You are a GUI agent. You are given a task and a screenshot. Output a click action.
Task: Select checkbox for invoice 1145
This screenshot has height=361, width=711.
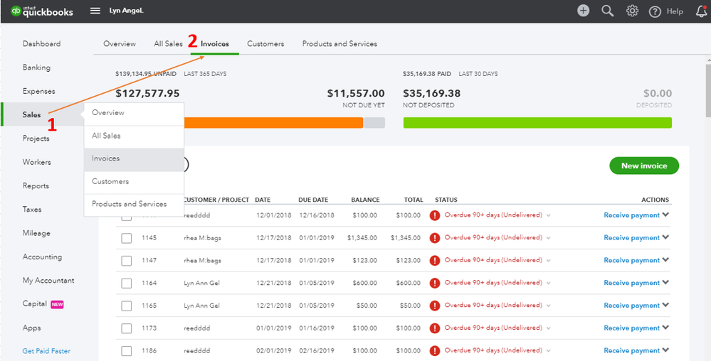click(127, 238)
